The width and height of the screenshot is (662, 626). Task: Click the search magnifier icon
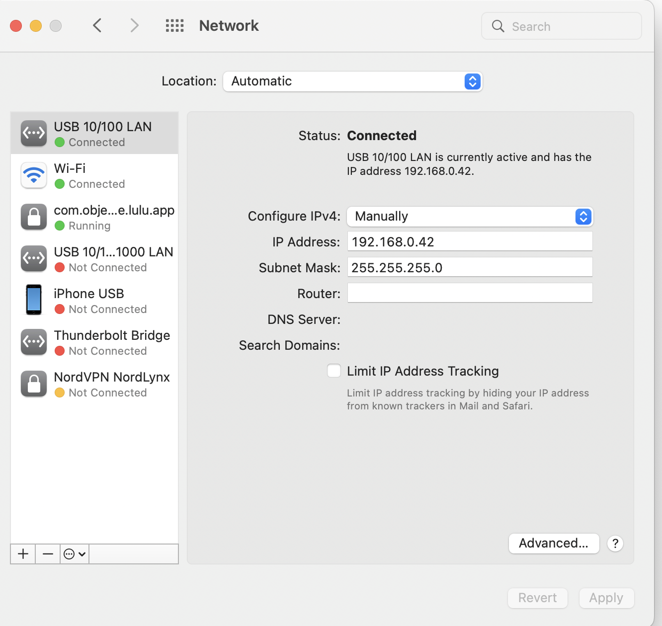pyautogui.click(x=497, y=26)
